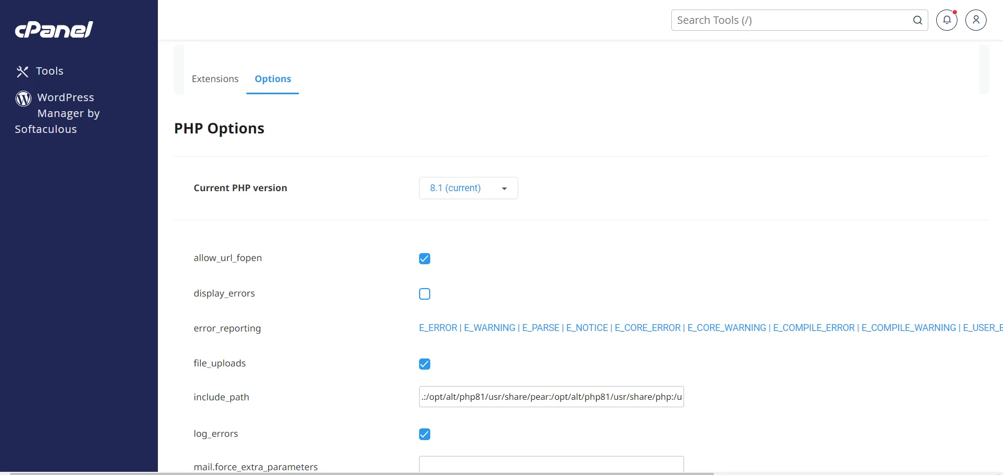The height and width of the screenshot is (475, 1003).
Task: Click the Current PHP version label
Action: [241, 188]
